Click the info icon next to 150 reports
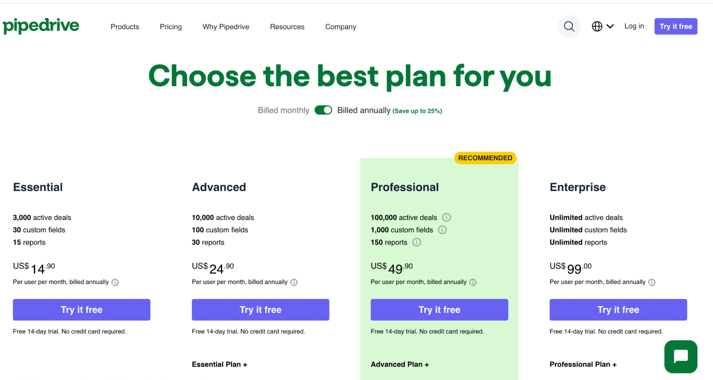 [417, 242]
